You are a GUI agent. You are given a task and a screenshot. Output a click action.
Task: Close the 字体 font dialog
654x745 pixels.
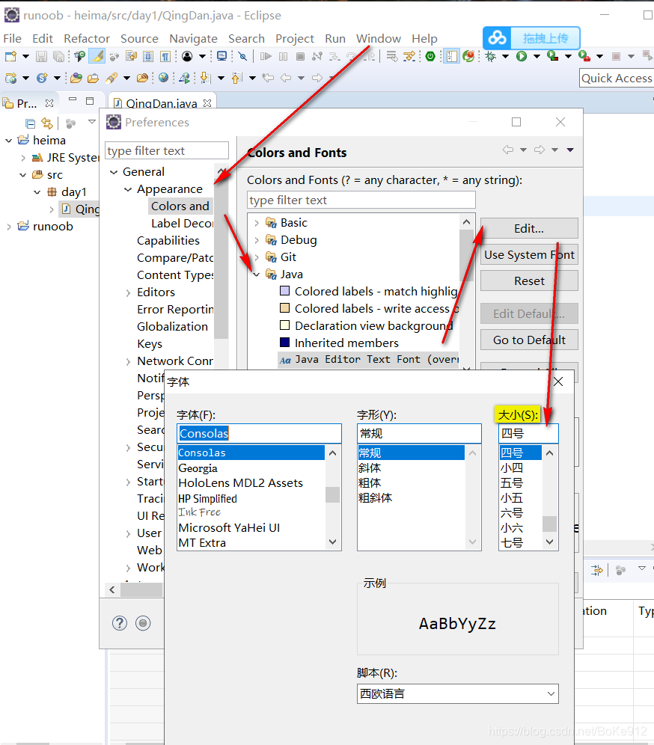point(558,381)
